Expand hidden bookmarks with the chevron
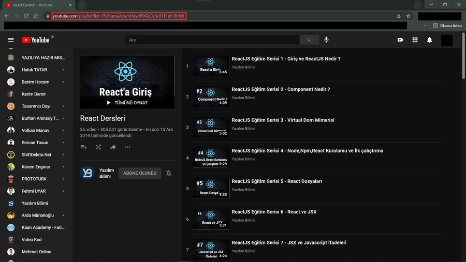 pyautogui.click(x=425, y=25)
